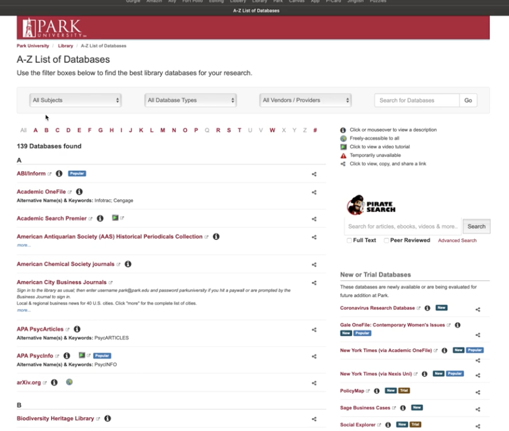Image resolution: width=509 pixels, height=431 pixels.
Task: Share the Academic OneFile link
Action: coord(314,193)
